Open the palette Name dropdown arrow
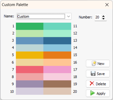This screenshot has width=113, height=100. pos(69,16)
